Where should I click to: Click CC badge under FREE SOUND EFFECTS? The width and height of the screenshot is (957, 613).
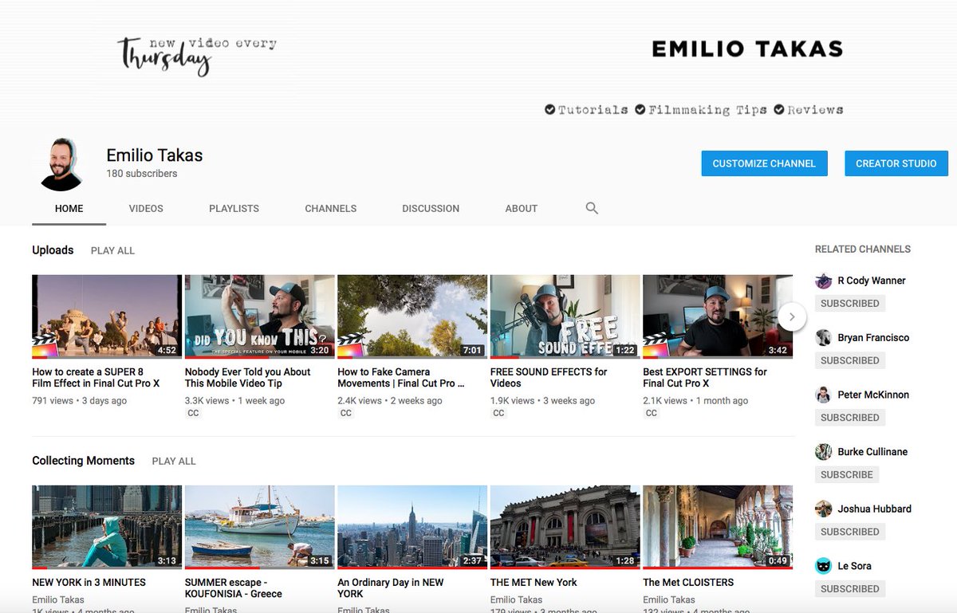tap(498, 414)
